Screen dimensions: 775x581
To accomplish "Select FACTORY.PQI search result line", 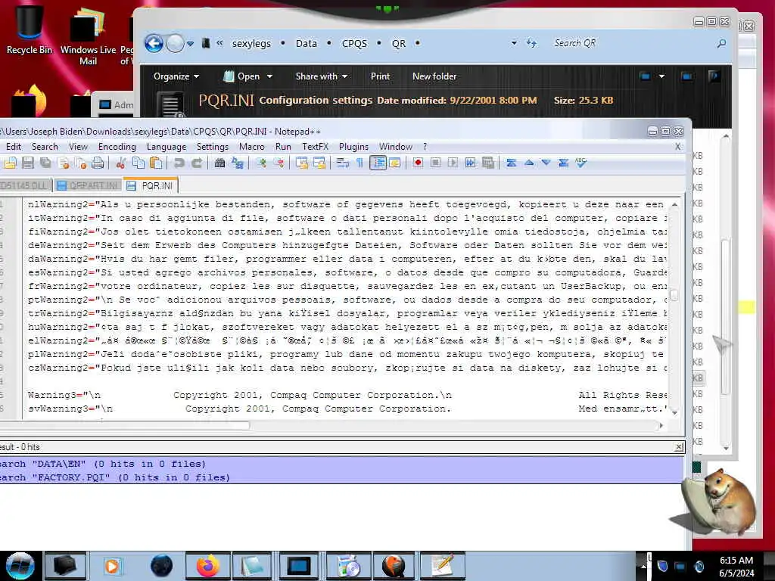I will [342, 478].
